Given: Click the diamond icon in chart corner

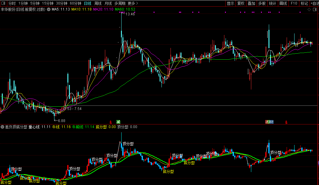Looking at the screenshot, I should [x=309, y=9].
